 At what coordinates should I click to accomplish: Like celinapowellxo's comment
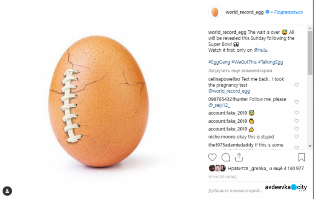(296, 85)
